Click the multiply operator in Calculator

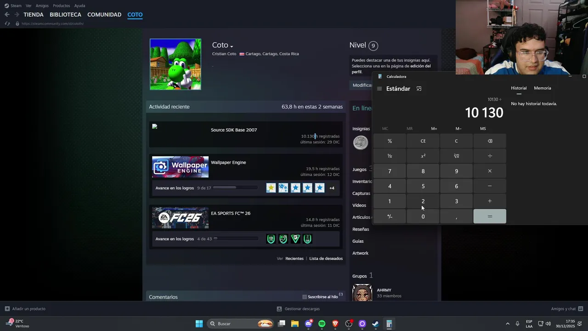tap(490, 171)
